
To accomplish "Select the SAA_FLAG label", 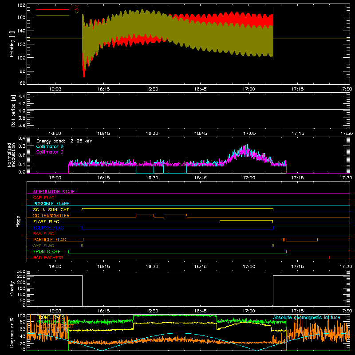I will point(43,233).
